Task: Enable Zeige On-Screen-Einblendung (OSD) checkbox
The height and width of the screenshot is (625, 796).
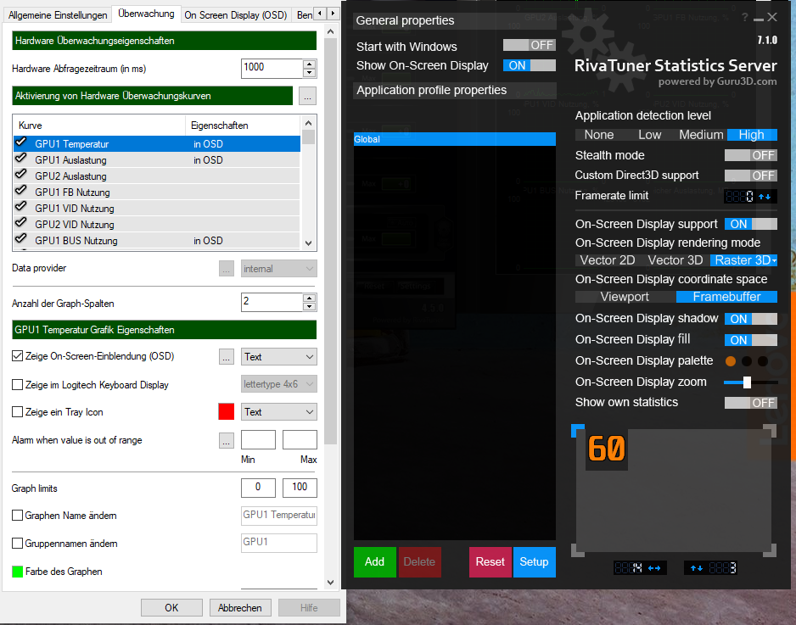Action: click(17, 356)
